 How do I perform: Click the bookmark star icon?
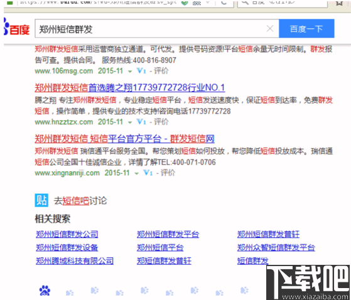tap(340, 3)
